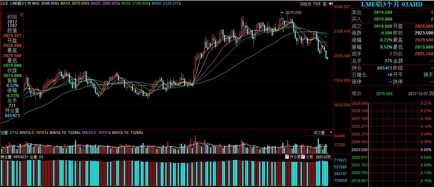
Task: Click the 窗 window button
Action: [325, 4]
